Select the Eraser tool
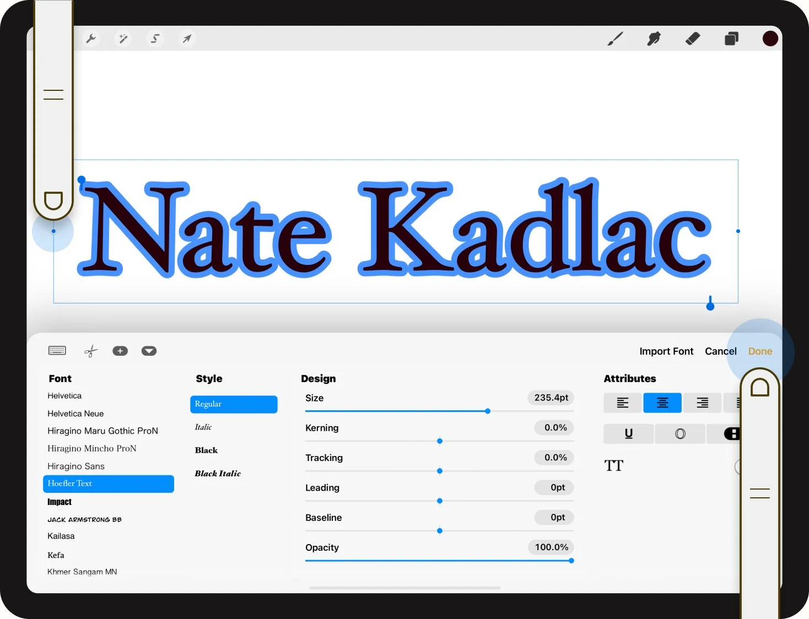The height and width of the screenshot is (619, 809). (x=692, y=39)
